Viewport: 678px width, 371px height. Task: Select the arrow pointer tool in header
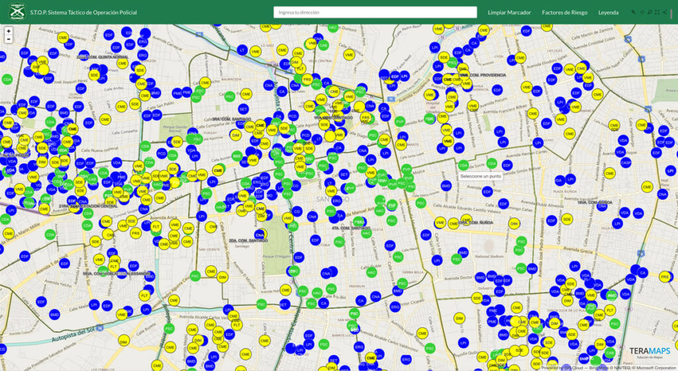coord(634,12)
